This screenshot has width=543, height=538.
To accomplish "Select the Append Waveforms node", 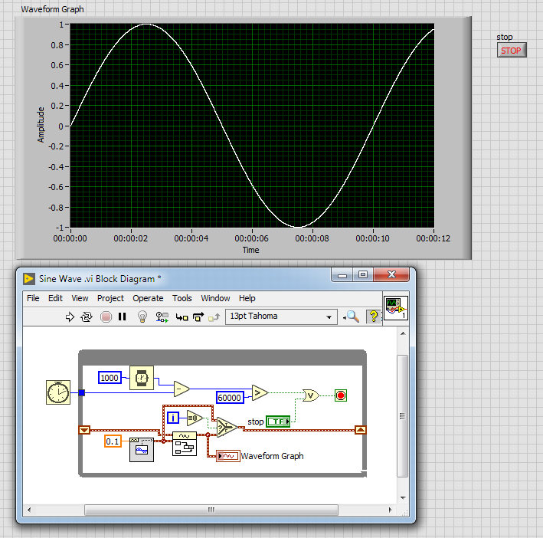I will click(185, 444).
